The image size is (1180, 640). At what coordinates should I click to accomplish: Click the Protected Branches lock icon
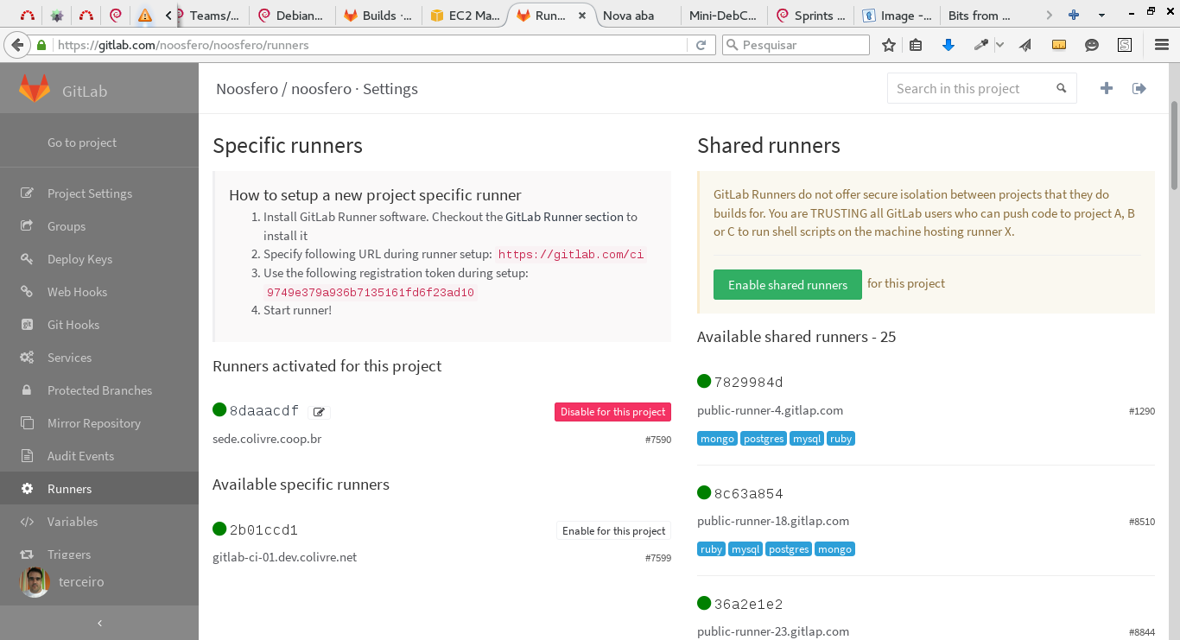coord(28,390)
